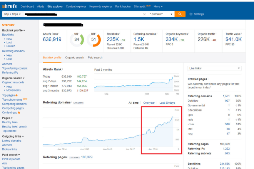This screenshot has height=169, width=254.
Task: Click the 234,536 Backlinks count
Action: (225, 164)
